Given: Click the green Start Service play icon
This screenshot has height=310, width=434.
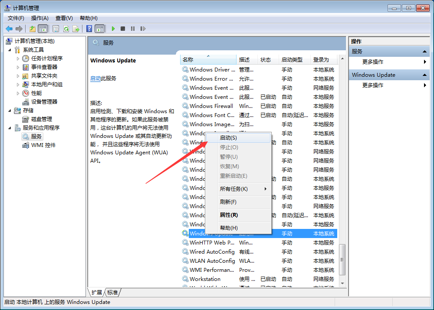Looking at the screenshot, I should (x=113, y=29).
